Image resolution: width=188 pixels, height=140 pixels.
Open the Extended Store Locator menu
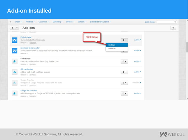tap(100, 22)
